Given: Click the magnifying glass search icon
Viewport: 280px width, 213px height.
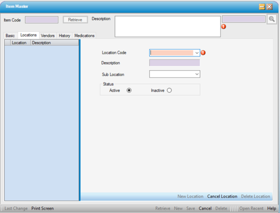Looking at the screenshot, I should 271,19.
